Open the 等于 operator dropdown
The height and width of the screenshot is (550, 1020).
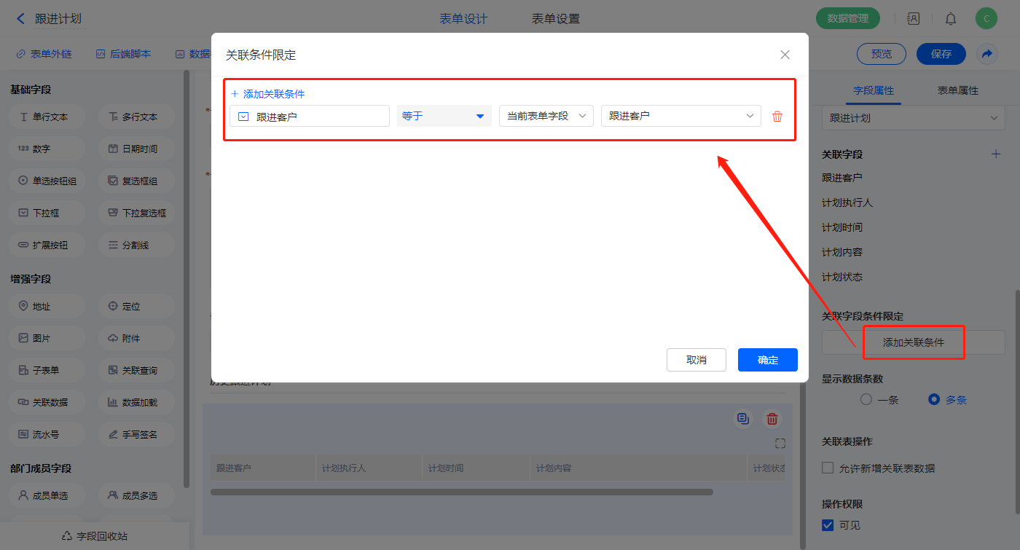[x=444, y=116]
